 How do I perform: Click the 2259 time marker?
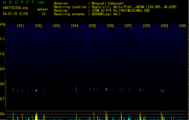pos(164,26)
